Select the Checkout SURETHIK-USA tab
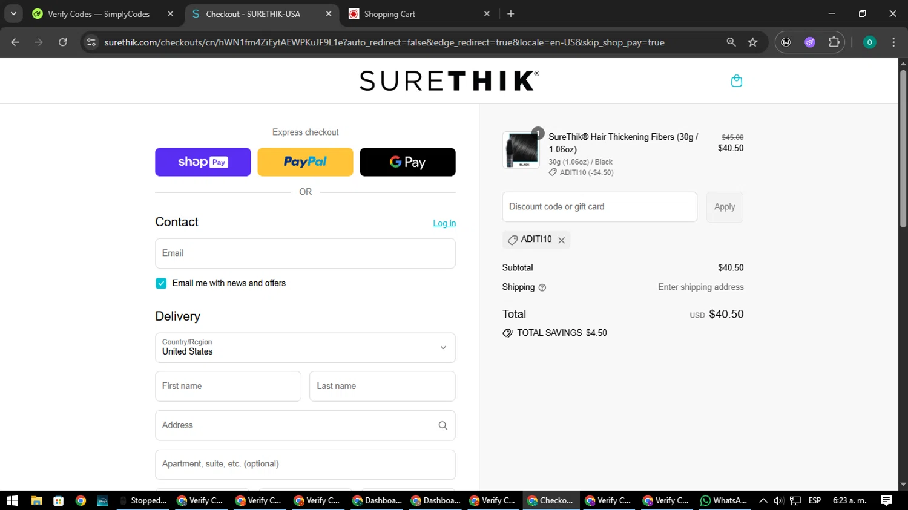This screenshot has height=510, width=908. pos(253,14)
